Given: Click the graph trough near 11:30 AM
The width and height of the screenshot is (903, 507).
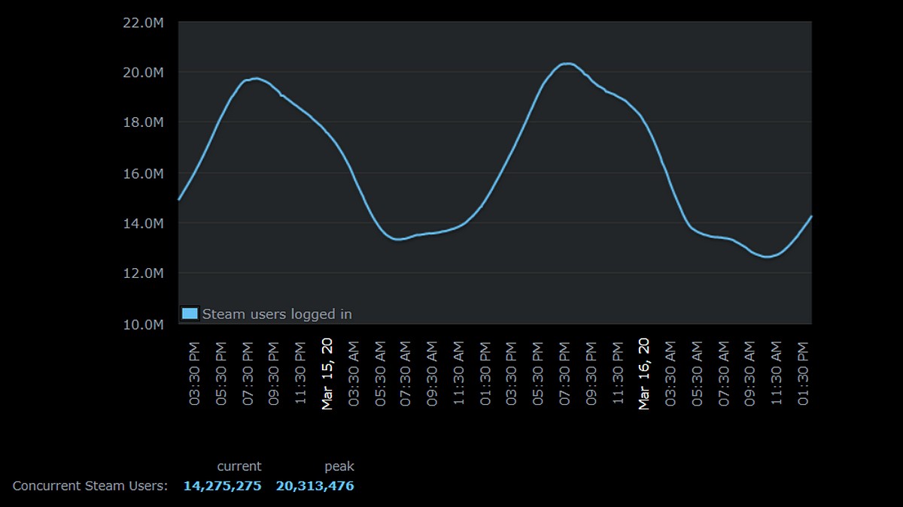Looking at the screenshot, I should (x=768, y=255).
